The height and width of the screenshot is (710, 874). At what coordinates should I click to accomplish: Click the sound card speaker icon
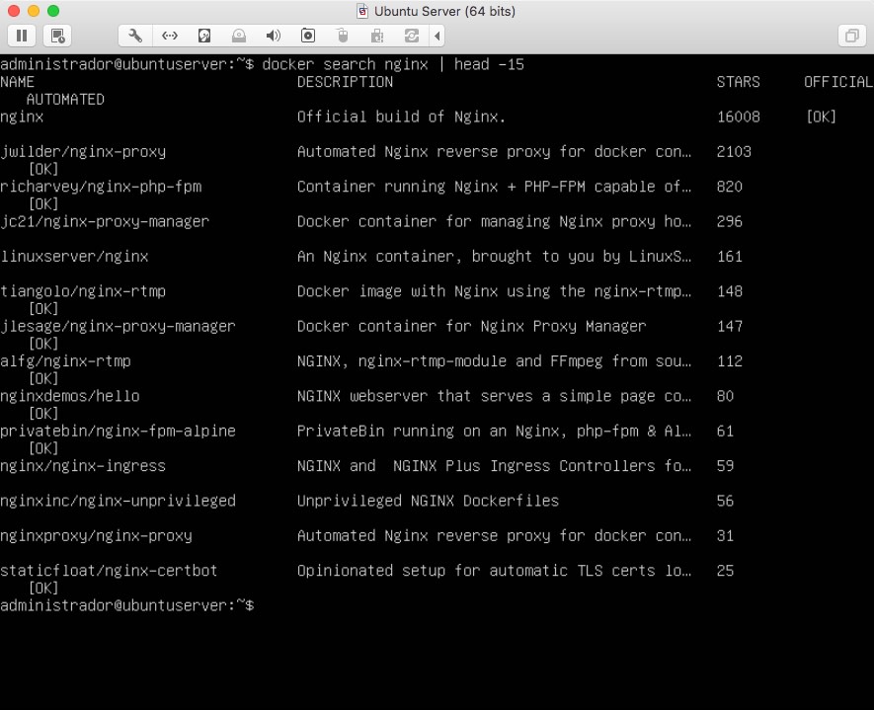pos(274,37)
